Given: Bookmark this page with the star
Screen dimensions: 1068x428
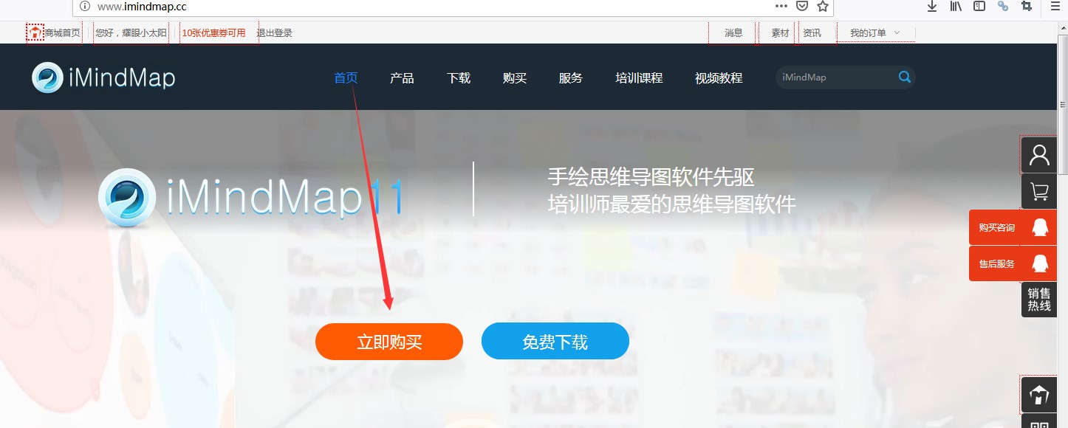Looking at the screenshot, I should pyautogui.click(x=822, y=7).
